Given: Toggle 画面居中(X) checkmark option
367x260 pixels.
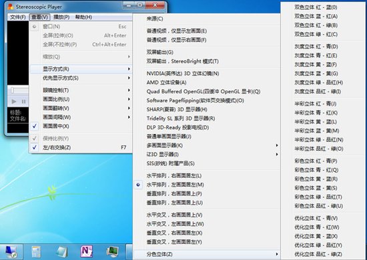Looking at the screenshot, I should click(x=81, y=126).
